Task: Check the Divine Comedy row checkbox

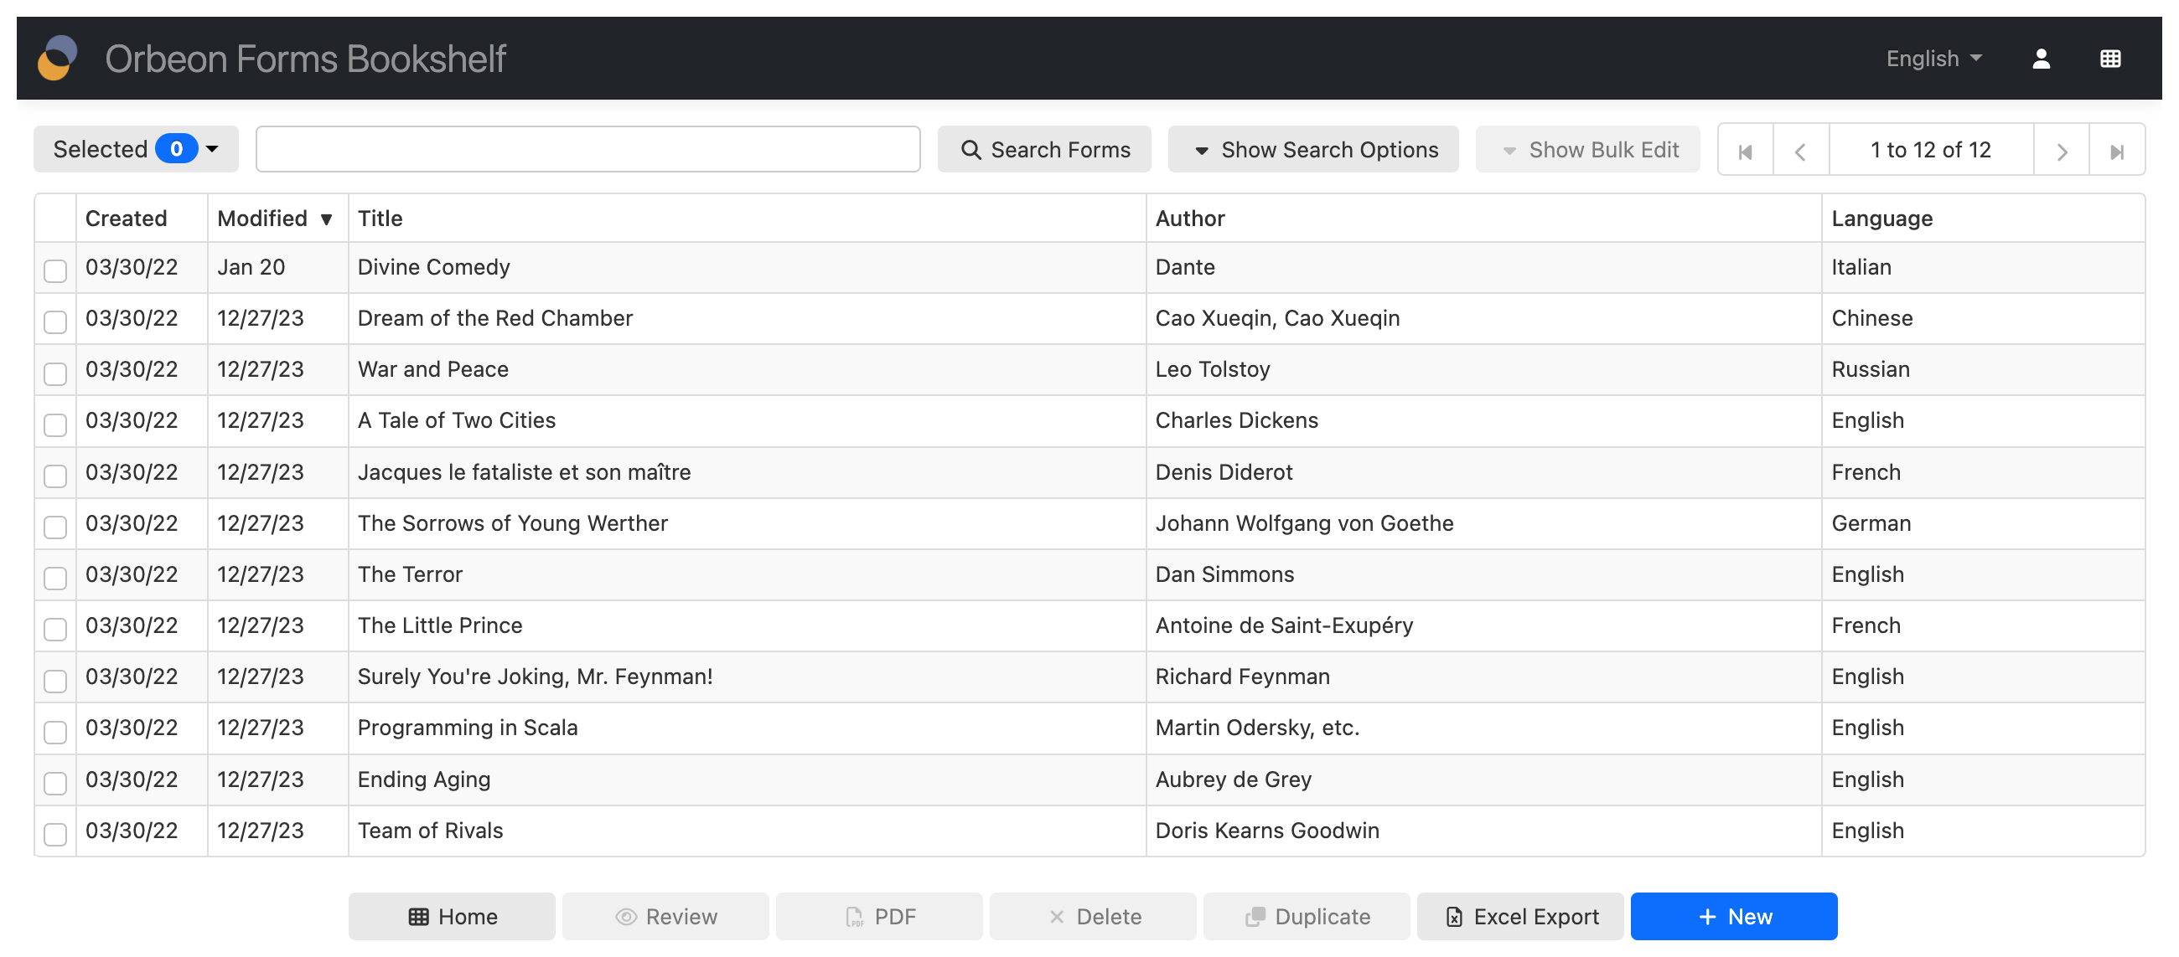Action: [x=55, y=270]
